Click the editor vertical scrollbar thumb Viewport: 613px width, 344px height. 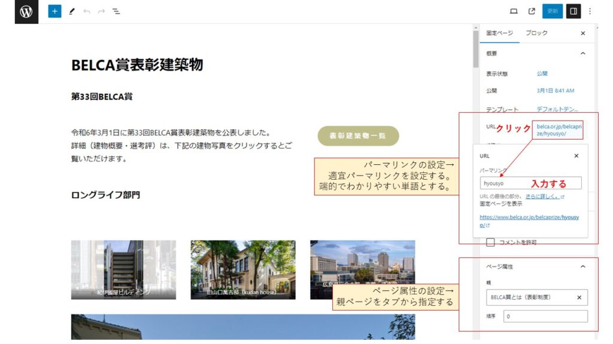point(476,49)
